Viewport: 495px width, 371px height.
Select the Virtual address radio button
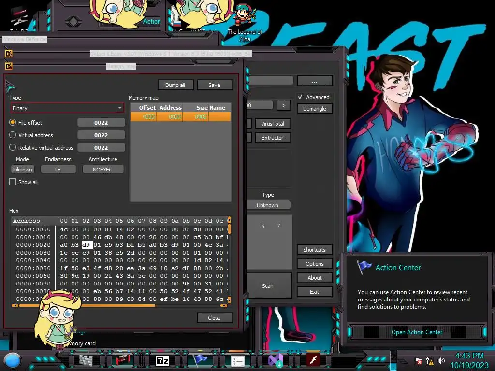(13, 135)
